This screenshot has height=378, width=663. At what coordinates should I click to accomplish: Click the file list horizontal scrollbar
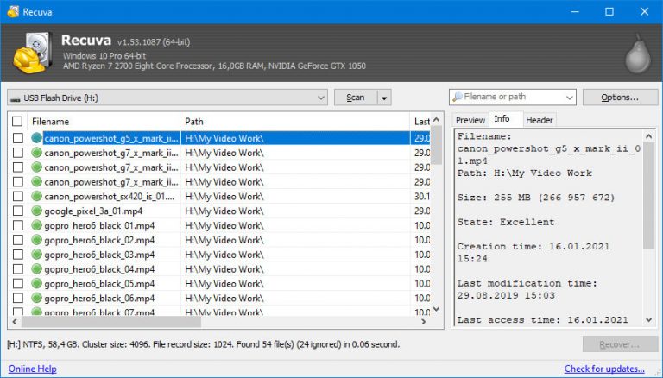point(216,322)
